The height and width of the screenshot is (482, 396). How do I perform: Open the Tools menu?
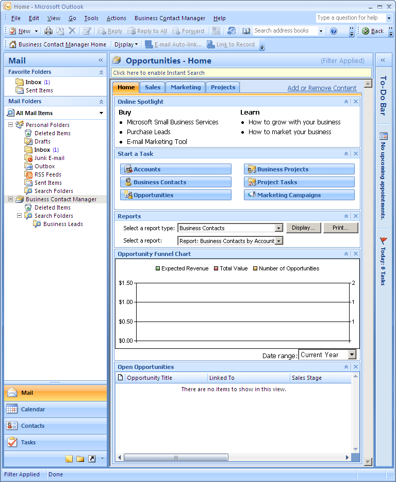[91, 18]
